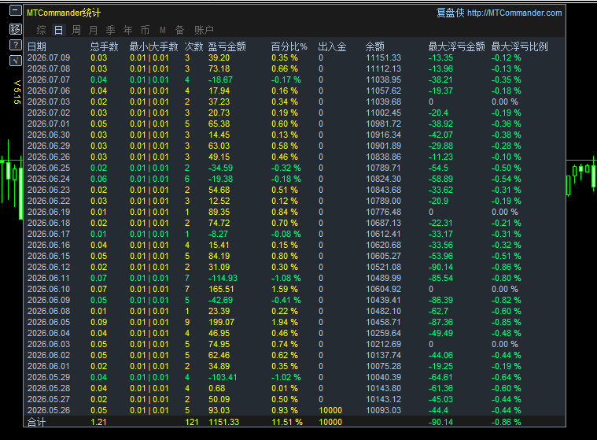This screenshot has width=597, height=440.
Task: Collapse the panel with the minus icon
Action: 15,10
